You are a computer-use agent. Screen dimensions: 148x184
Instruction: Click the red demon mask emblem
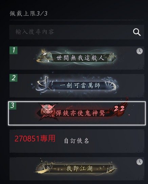click(47, 111)
